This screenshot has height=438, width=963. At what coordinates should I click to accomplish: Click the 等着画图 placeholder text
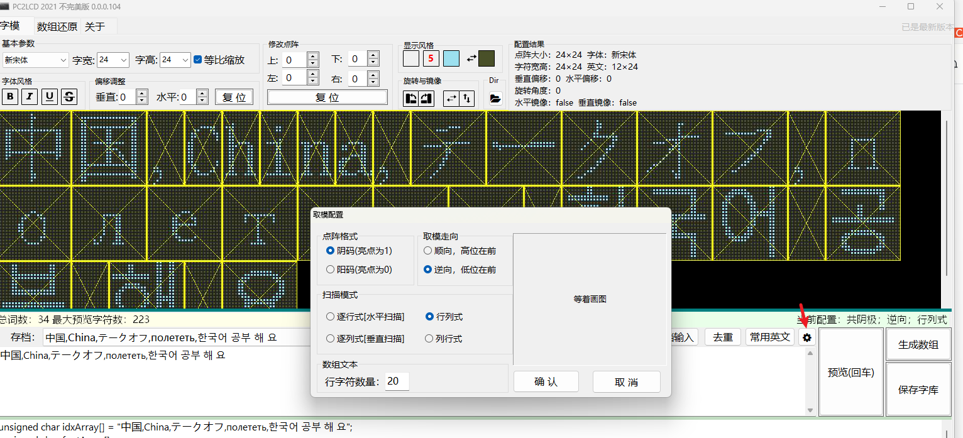pos(590,299)
